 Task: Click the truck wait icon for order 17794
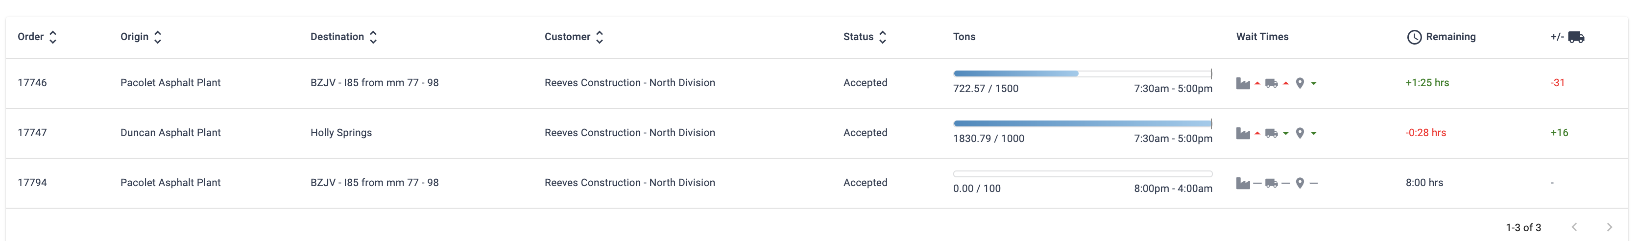click(1271, 183)
